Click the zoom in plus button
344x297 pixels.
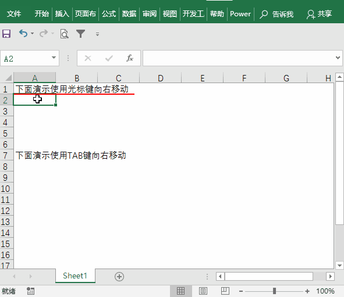pyautogui.click(x=307, y=291)
